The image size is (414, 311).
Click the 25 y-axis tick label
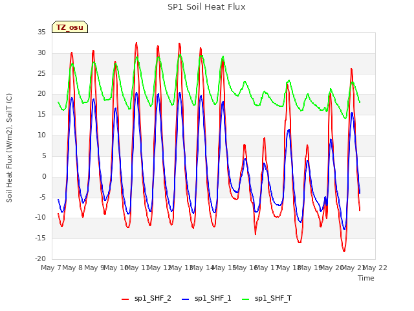41,73
